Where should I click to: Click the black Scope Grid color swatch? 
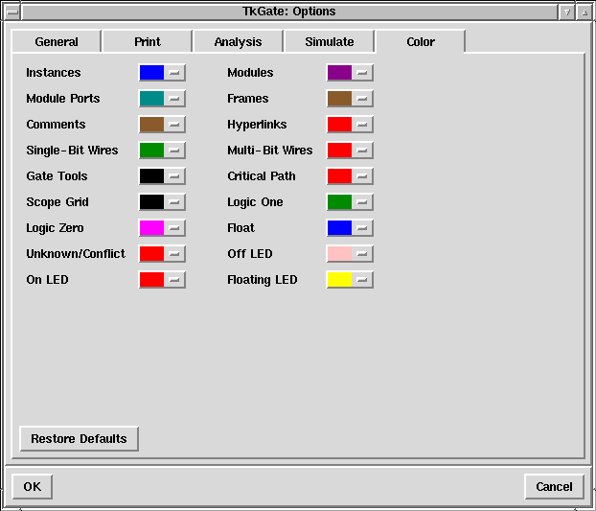pos(151,202)
